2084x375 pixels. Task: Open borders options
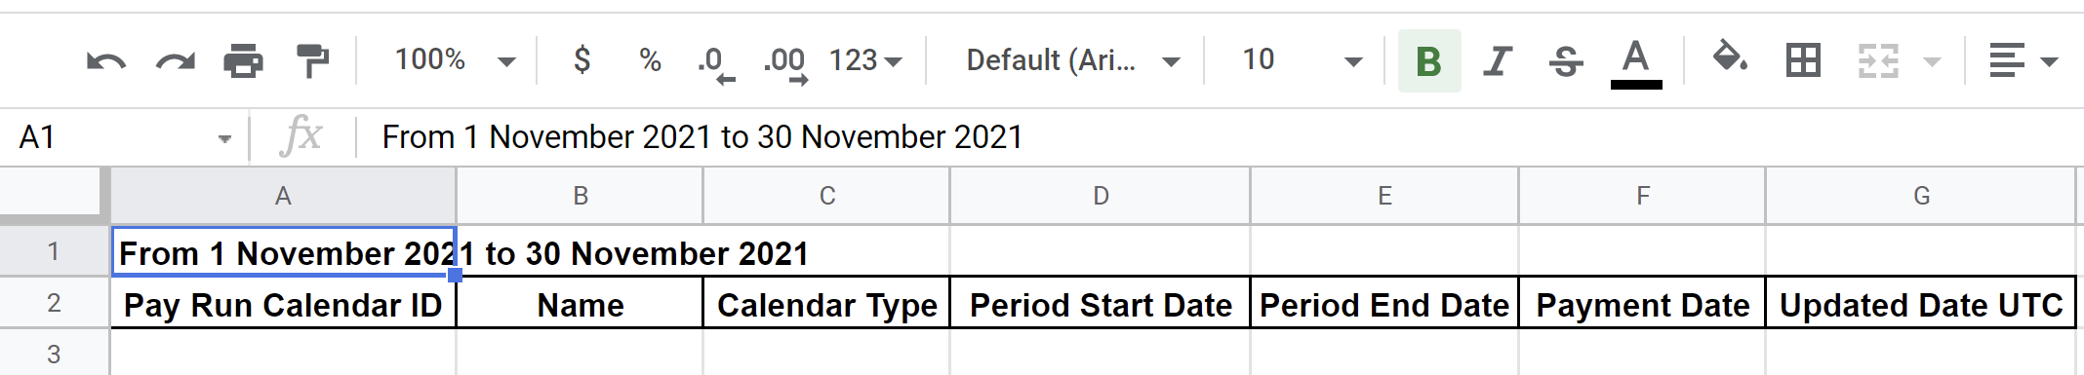(1802, 61)
